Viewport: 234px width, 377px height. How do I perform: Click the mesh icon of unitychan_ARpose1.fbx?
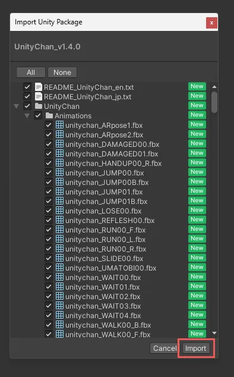pyautogui.click(x=59, y=125)
